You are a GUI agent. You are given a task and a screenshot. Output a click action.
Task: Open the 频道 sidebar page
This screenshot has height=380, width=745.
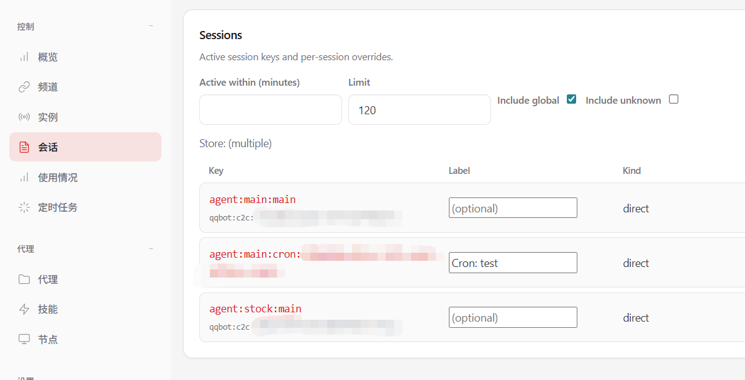(x=48, y=87)
